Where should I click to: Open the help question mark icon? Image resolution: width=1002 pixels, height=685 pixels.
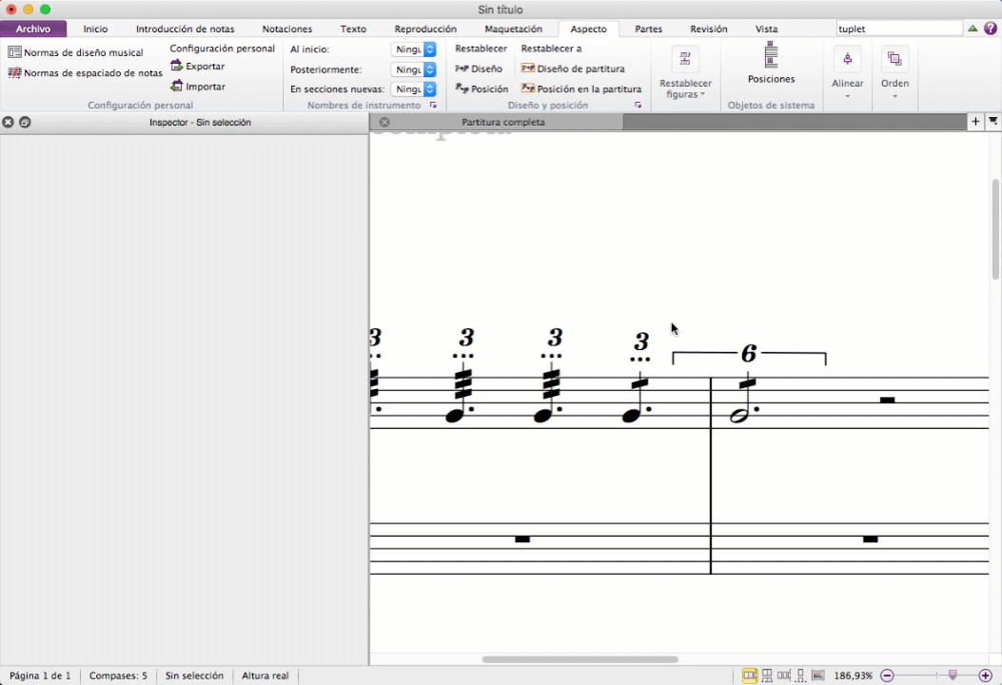[991, 29]
